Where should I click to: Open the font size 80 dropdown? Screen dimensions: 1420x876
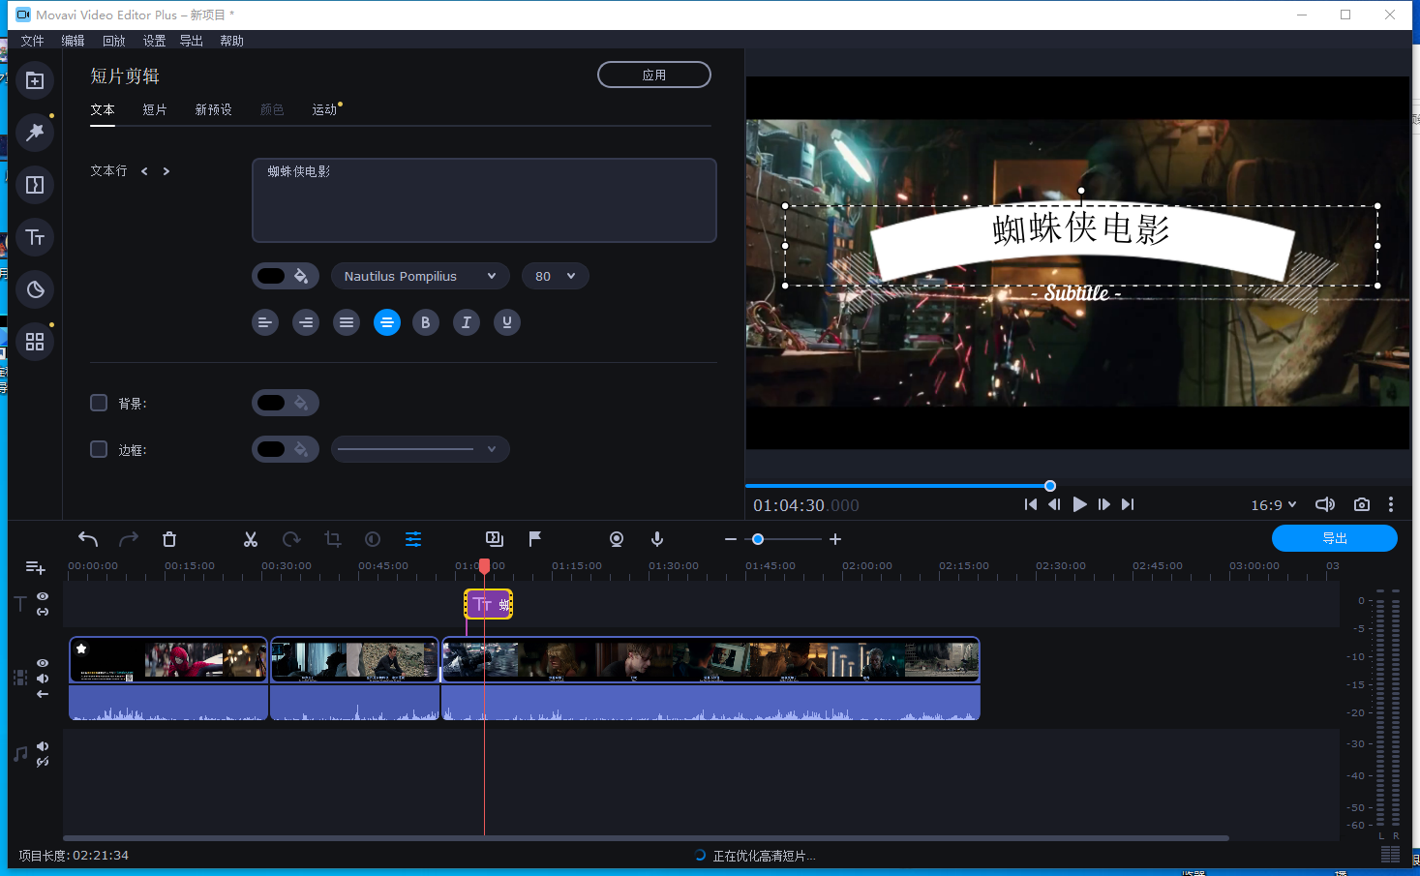(556, 276)
